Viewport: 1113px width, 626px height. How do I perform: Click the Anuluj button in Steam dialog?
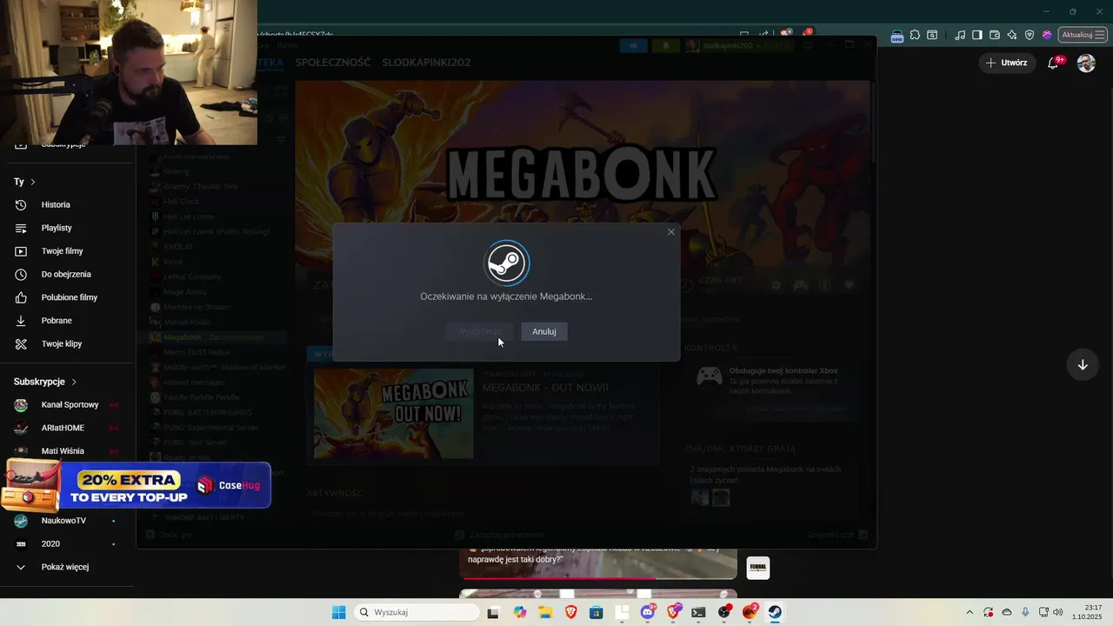(544, 331)
